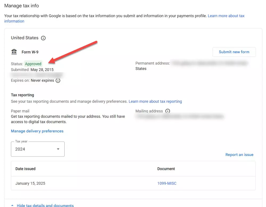Select the Date issued column header
Viewport: 266px width, 207px height.
26,169
